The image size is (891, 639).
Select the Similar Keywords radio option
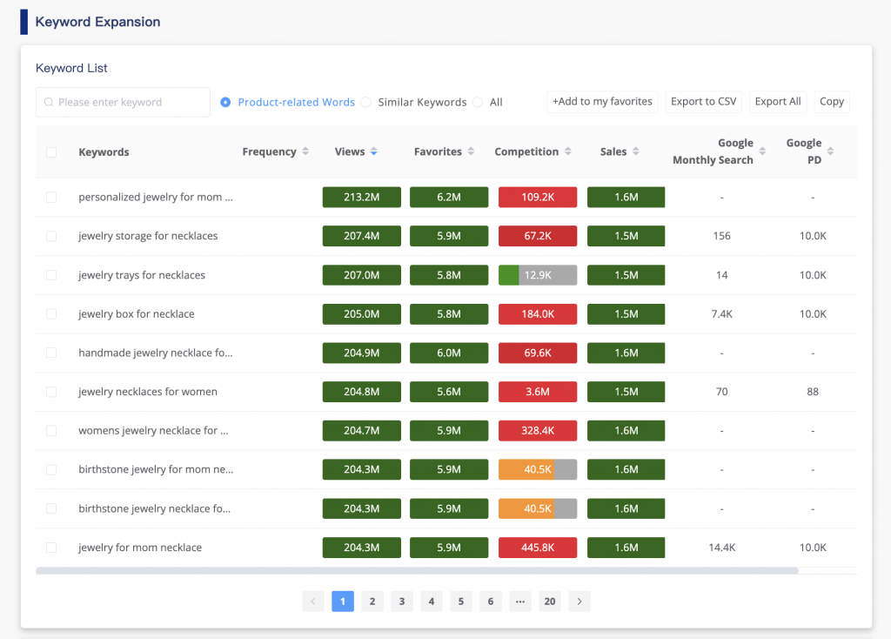coord(366,102)
